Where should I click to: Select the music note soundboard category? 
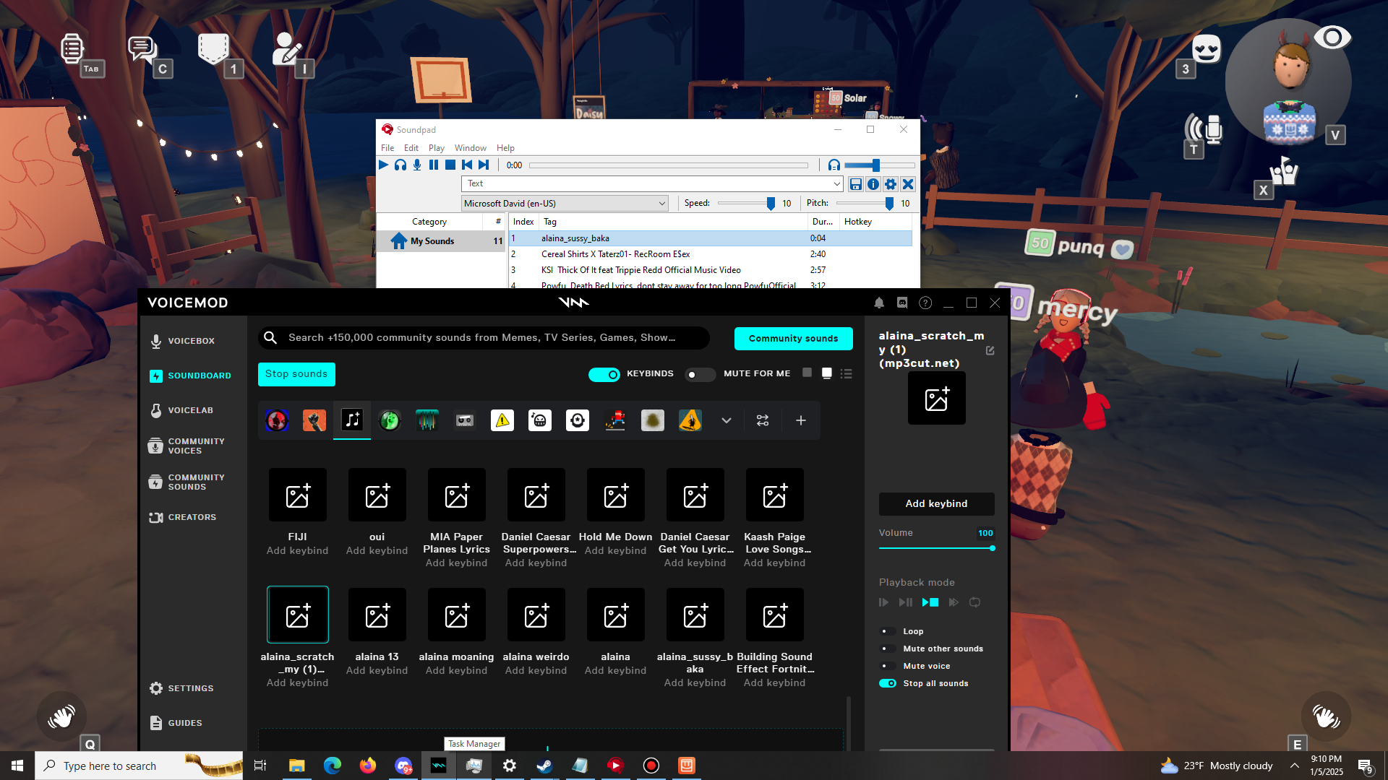(x=352, y=420)
